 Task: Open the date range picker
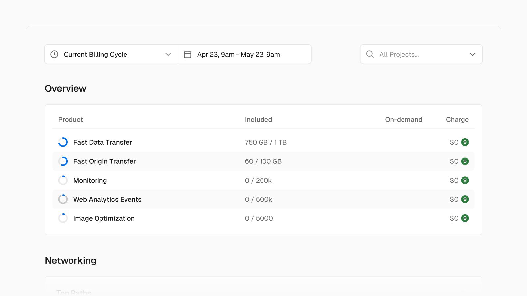coord(244,54)
